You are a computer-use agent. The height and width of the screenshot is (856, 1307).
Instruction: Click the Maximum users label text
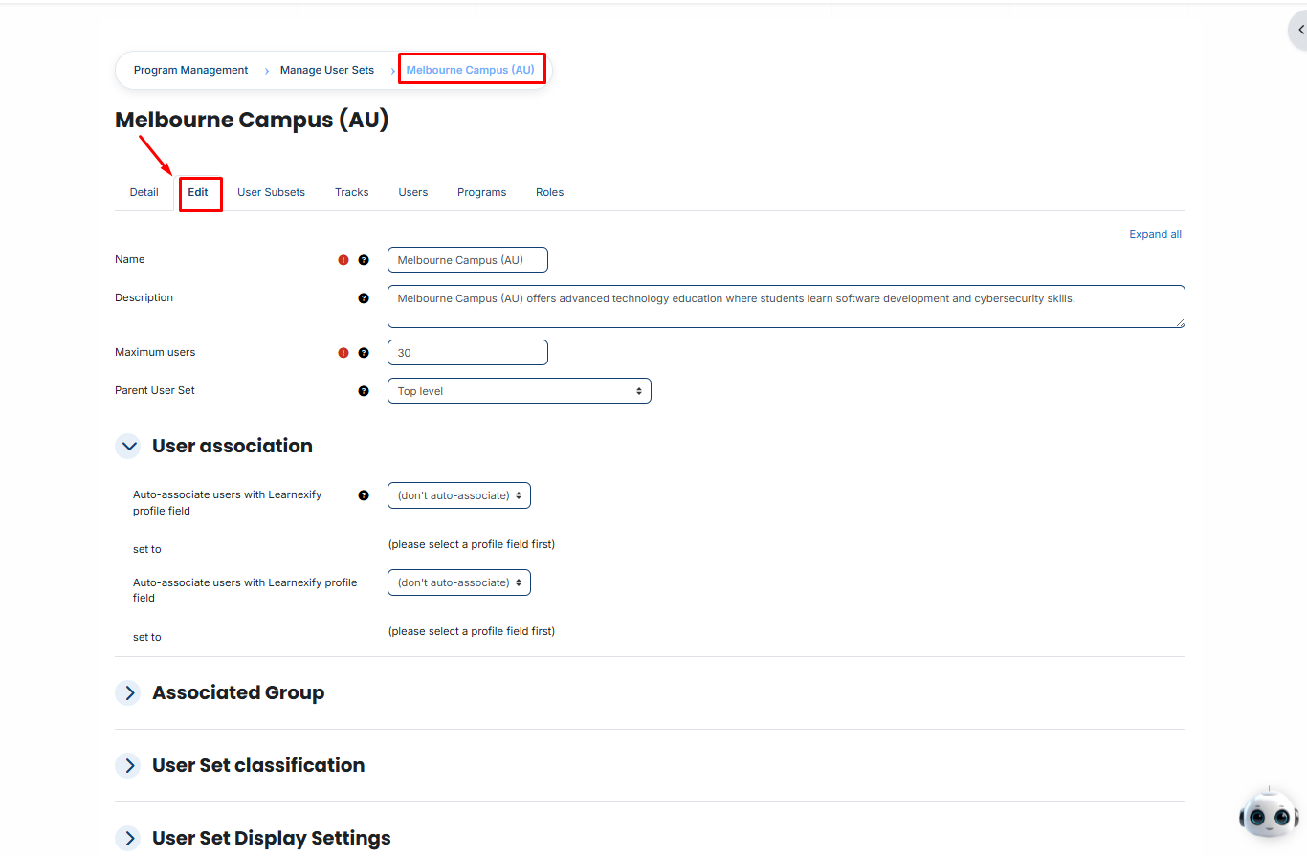pos(155,352)
